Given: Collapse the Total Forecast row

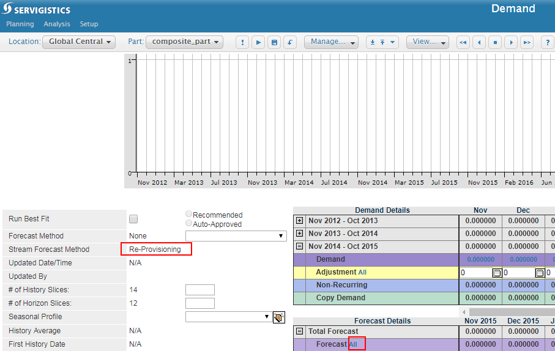Looking at the screenshot, I should (x=299, y=331).
